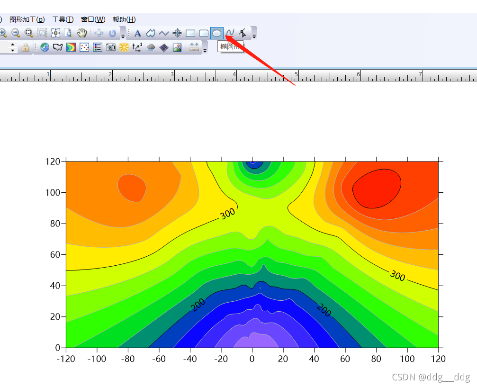Select the symbol marker tool
Screen dimensions: 477x387
point(177,33)
